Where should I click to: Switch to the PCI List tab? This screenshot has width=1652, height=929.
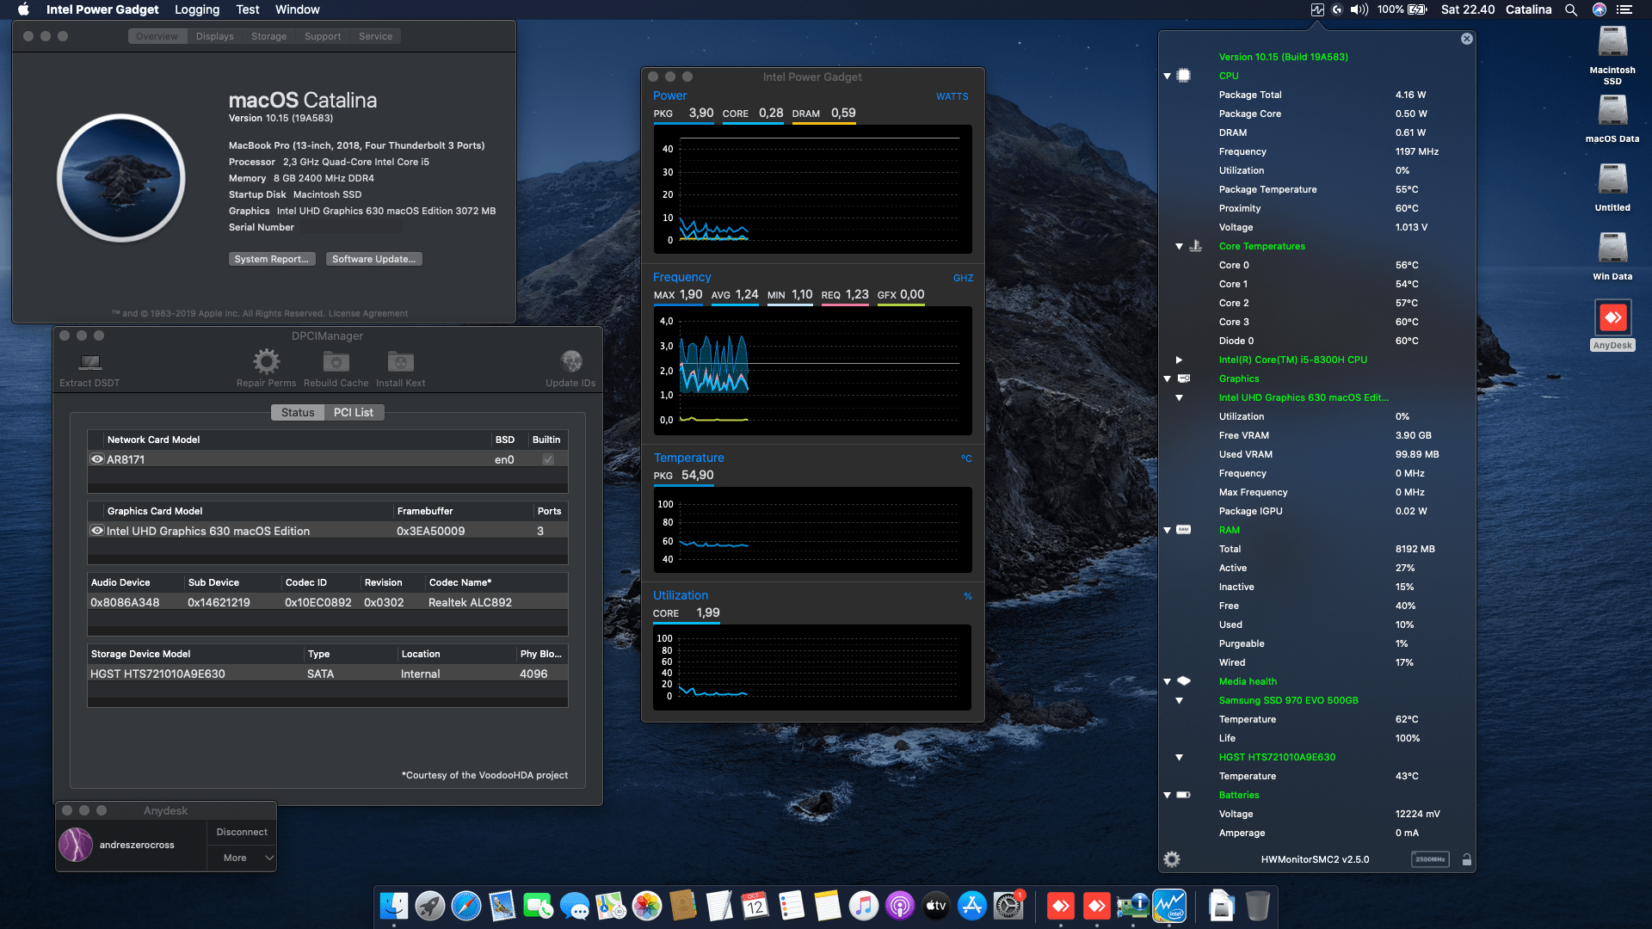click(x=354, y=412)
